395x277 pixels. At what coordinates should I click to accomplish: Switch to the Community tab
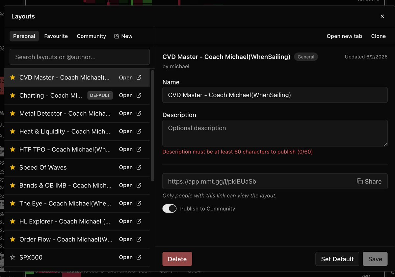(x=92, y=36)
